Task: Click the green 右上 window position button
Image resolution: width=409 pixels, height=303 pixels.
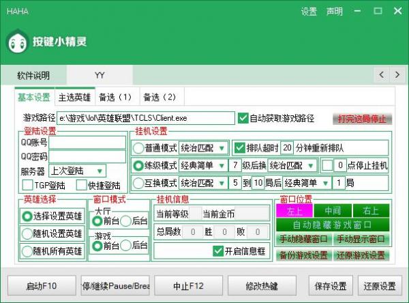Action: [x=371, y=211]
